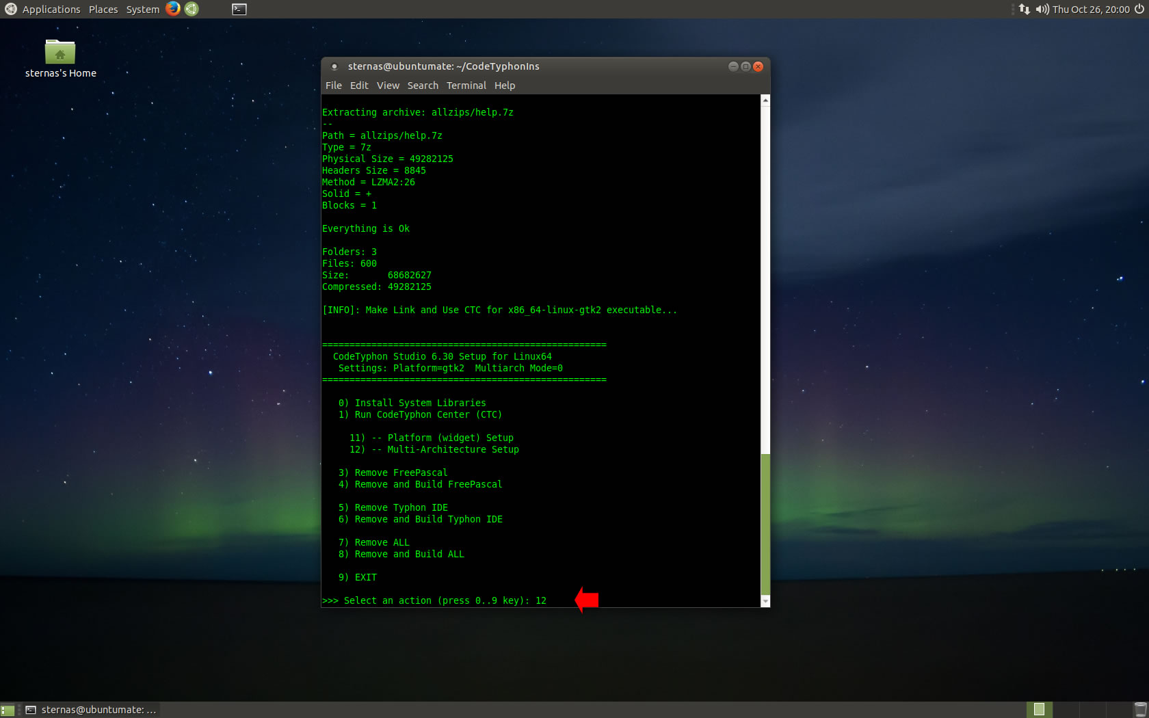The width and height of the screenshot is (1149, 718).
Task: Click the 'Method = LZMA2:26' line
Action: (369, 183)
